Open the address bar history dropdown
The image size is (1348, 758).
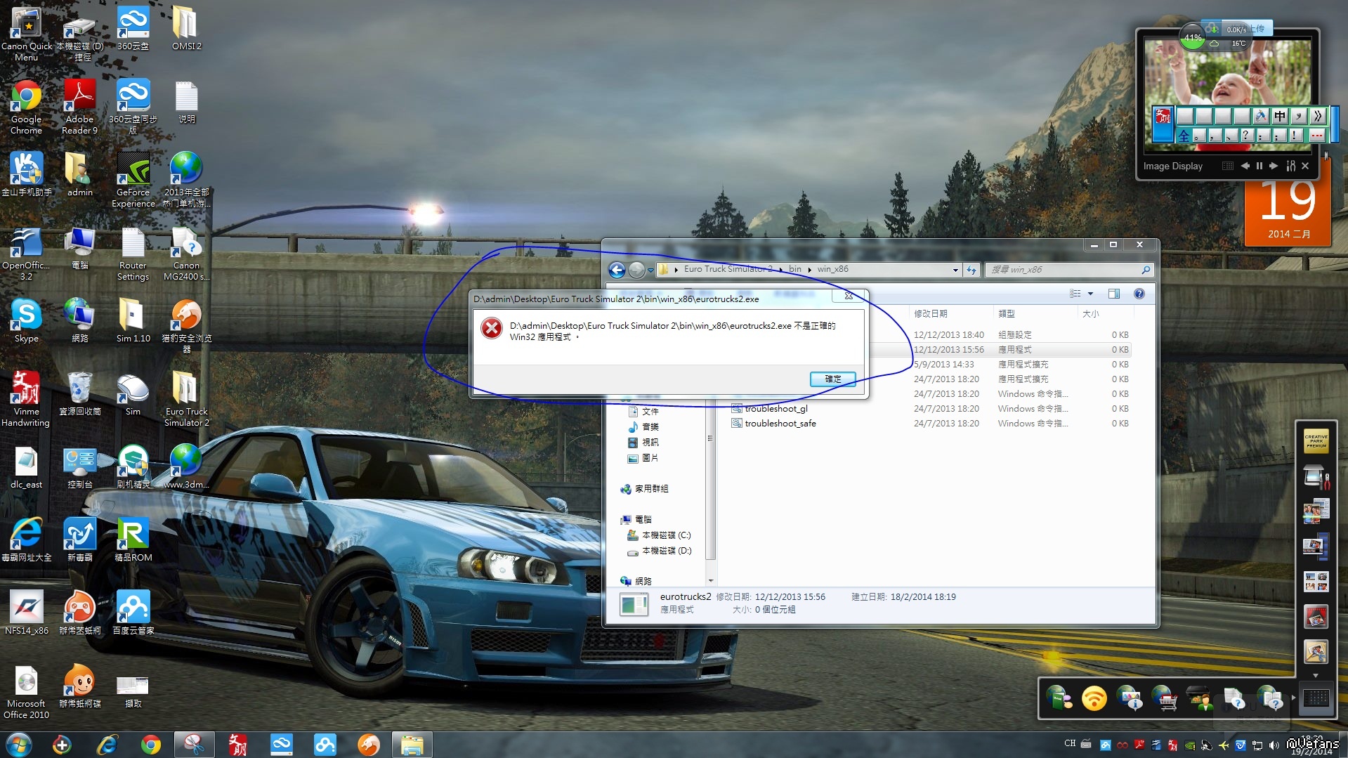[x=955, y=270]
